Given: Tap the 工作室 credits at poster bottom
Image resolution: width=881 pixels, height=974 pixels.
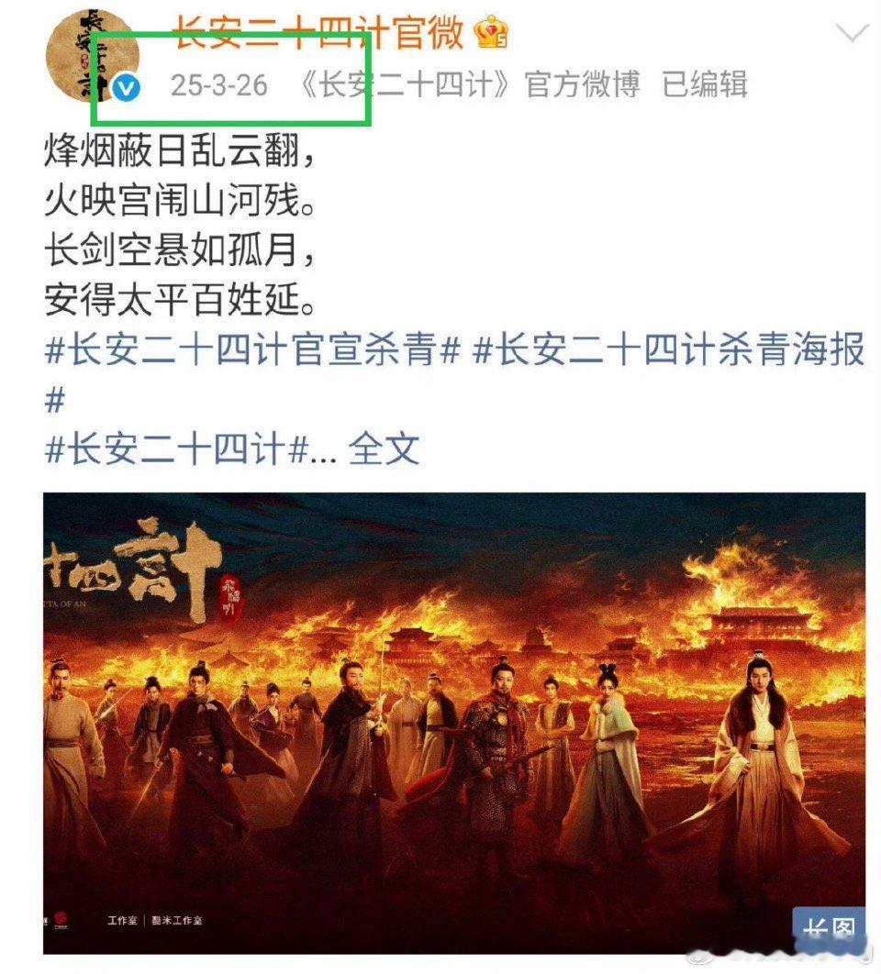Looking at the screenshot, I should (x=155, y=920).
